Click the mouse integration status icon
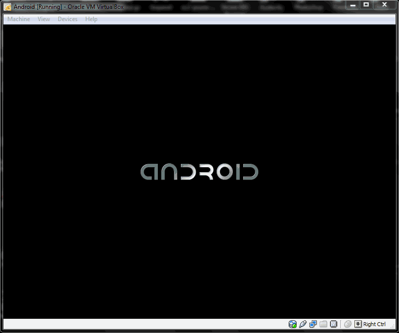399x333 pixels. (x=348, y=324)
